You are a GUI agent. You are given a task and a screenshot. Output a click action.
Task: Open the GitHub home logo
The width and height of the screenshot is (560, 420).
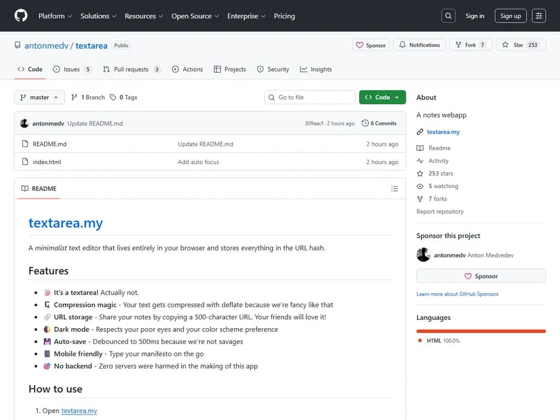(20, 15)
